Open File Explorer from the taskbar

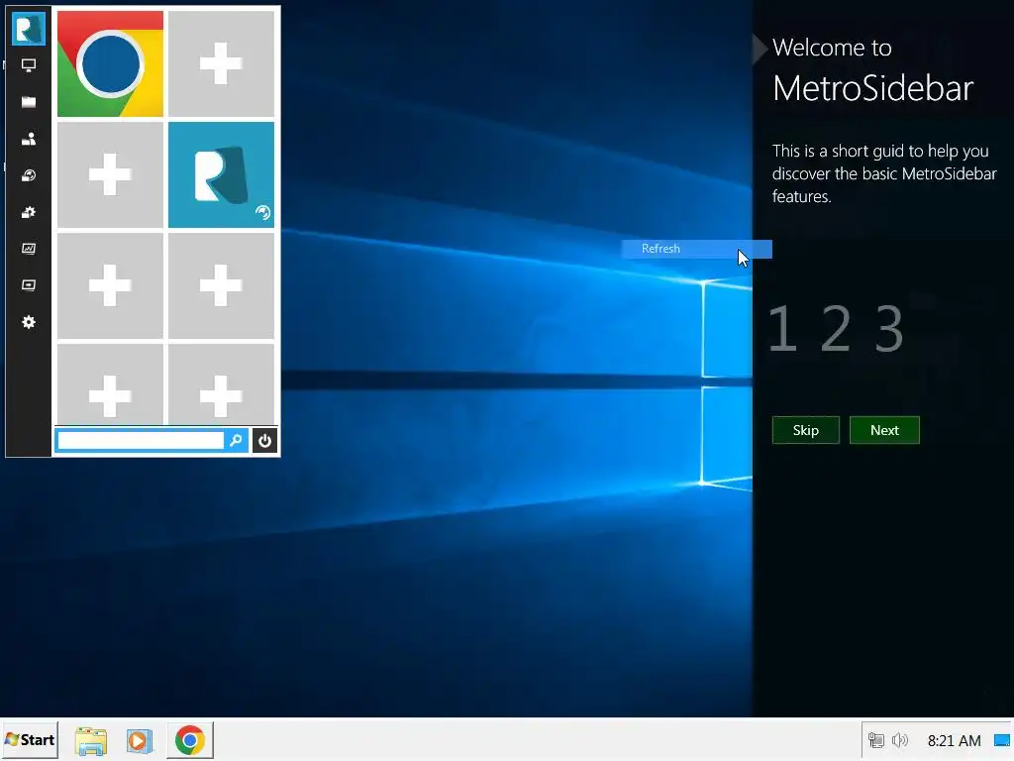(x=91, y=740)
